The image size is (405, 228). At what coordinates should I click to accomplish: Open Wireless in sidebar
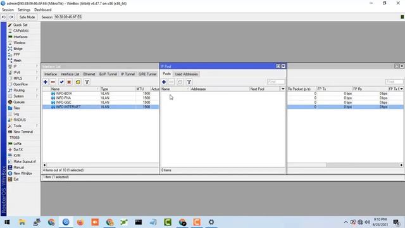click(x=20, y=42)
